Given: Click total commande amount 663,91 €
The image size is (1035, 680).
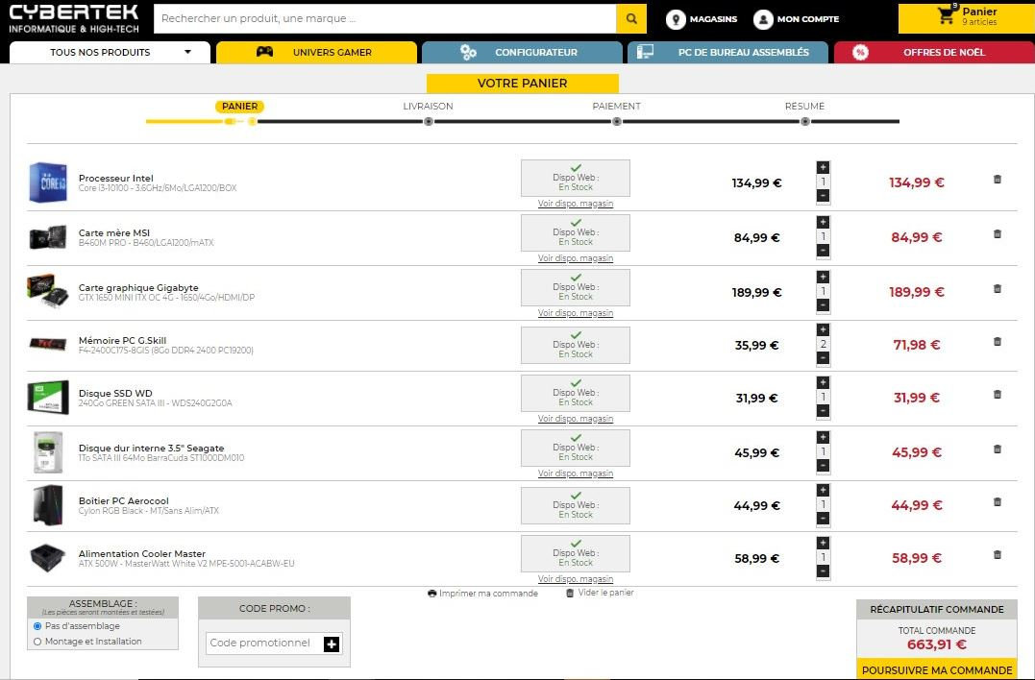Looking at the screenshot, I should 937,644.
